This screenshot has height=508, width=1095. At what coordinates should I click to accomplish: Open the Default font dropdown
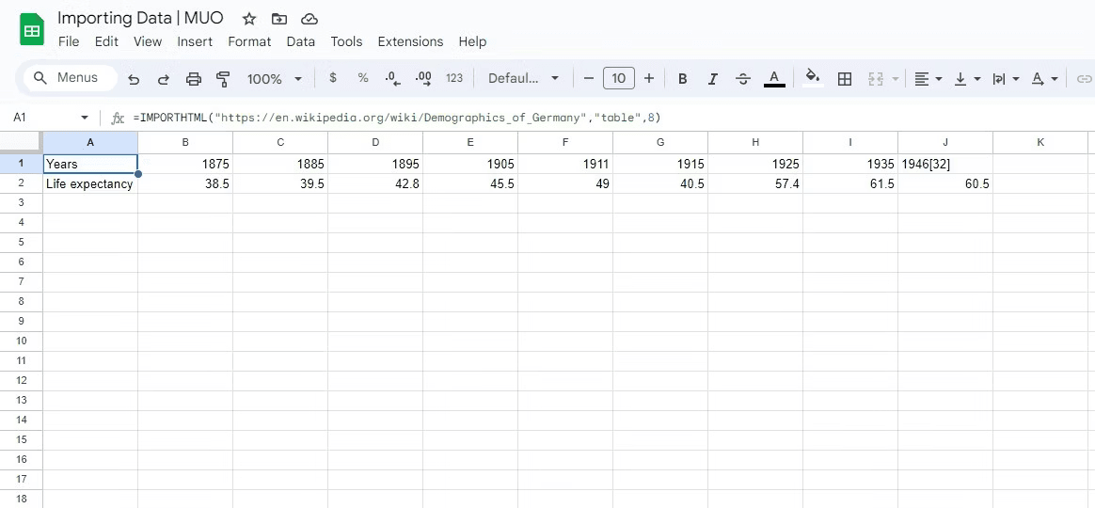524,78
